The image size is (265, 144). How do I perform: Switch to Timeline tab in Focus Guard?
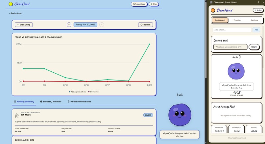237,20
